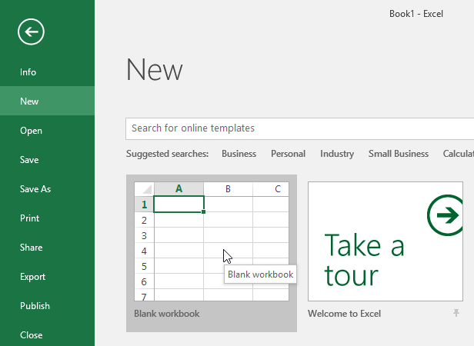The height and width of the screenshot is (346, 474).
Task: Search suggested Business templates
Action: [x=239, y=154]
